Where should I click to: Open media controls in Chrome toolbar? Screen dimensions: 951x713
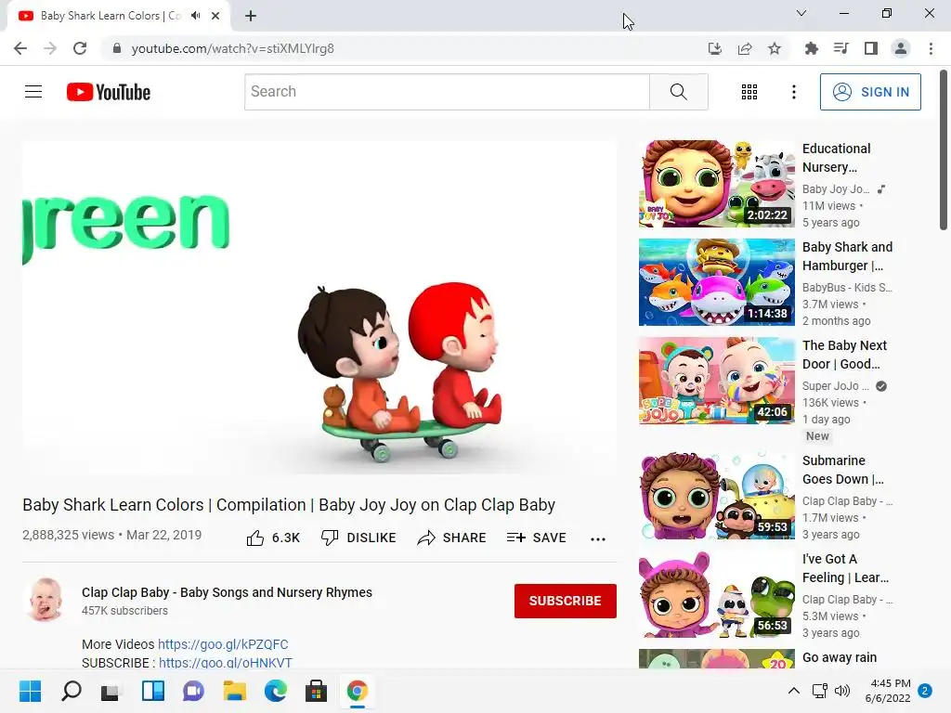tap(841, 48)
